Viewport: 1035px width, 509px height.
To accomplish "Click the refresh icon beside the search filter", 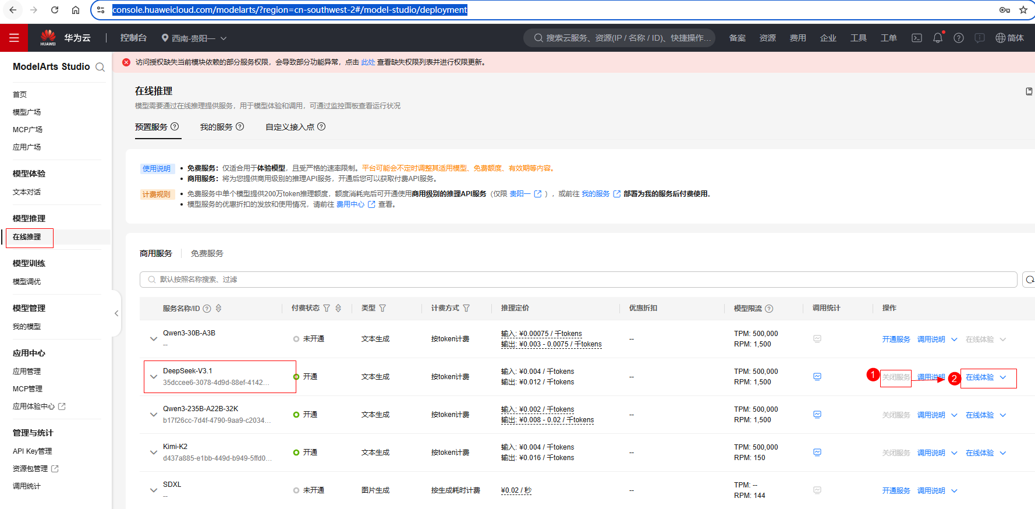I will [x=1029, y=280].
